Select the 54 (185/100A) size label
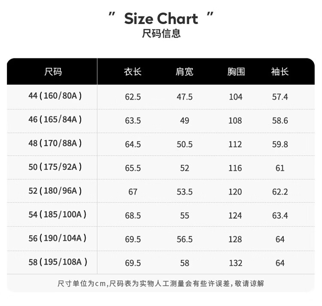322x306 pixels. pos(57,214)
